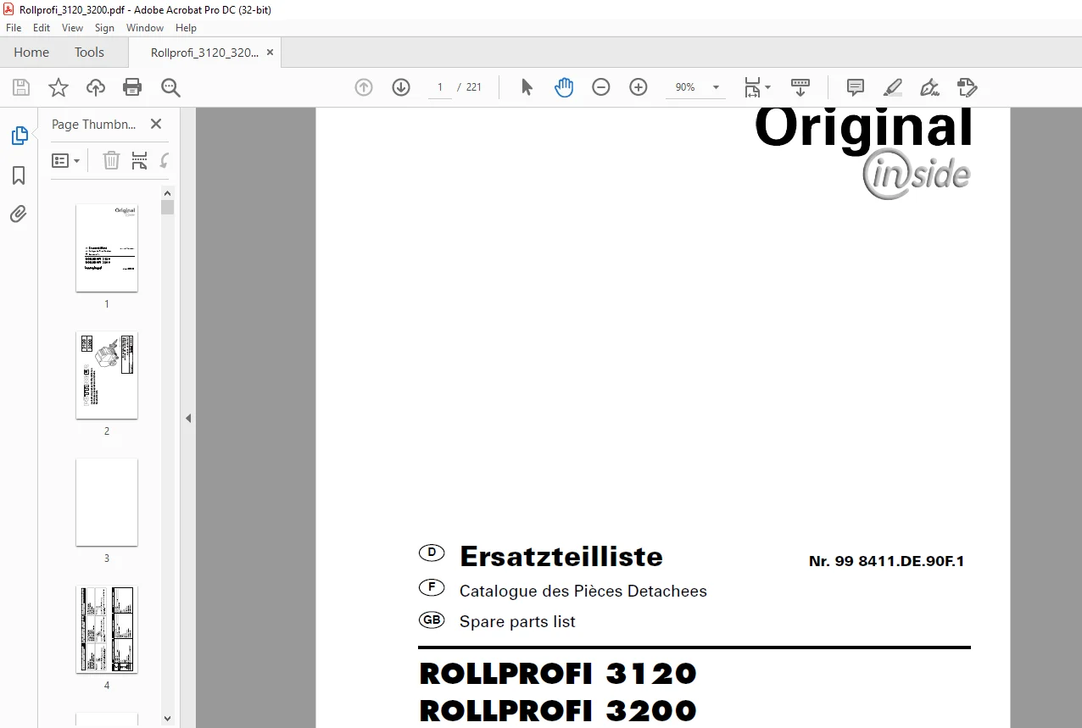Open the 90% zoom level dropdown
1082x728 pixels.
coord(697,87)
